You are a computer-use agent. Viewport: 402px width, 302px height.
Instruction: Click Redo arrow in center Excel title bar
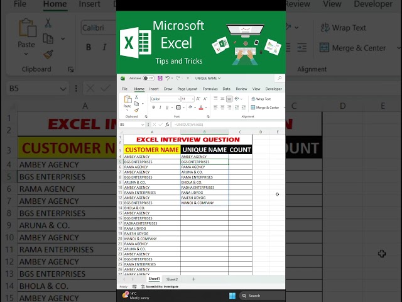(178, 78)
